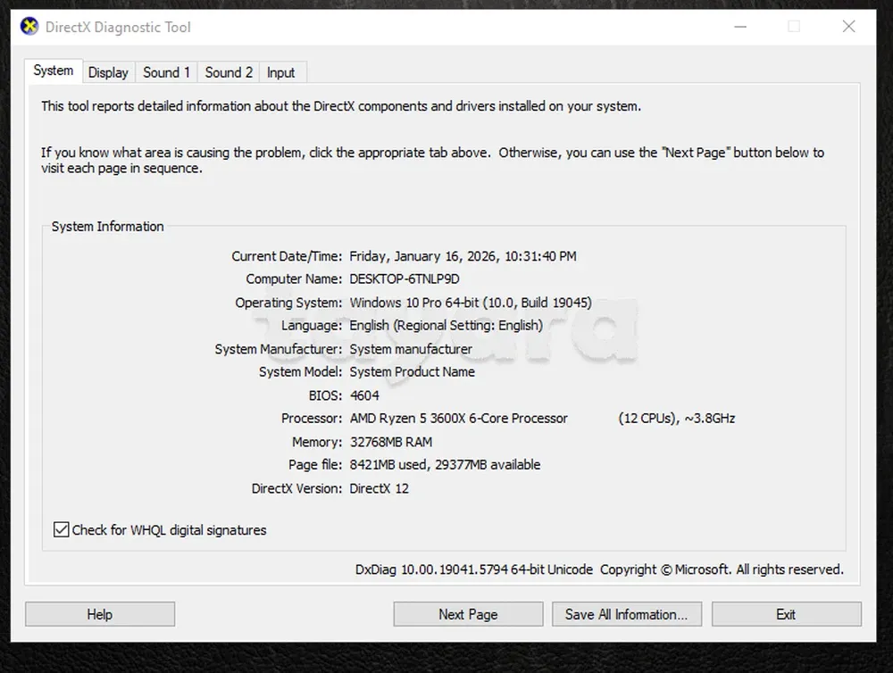Screen dimensions: 893x673
Task: Click the 32768MB RAM memory value
Action: pos(390,442)
